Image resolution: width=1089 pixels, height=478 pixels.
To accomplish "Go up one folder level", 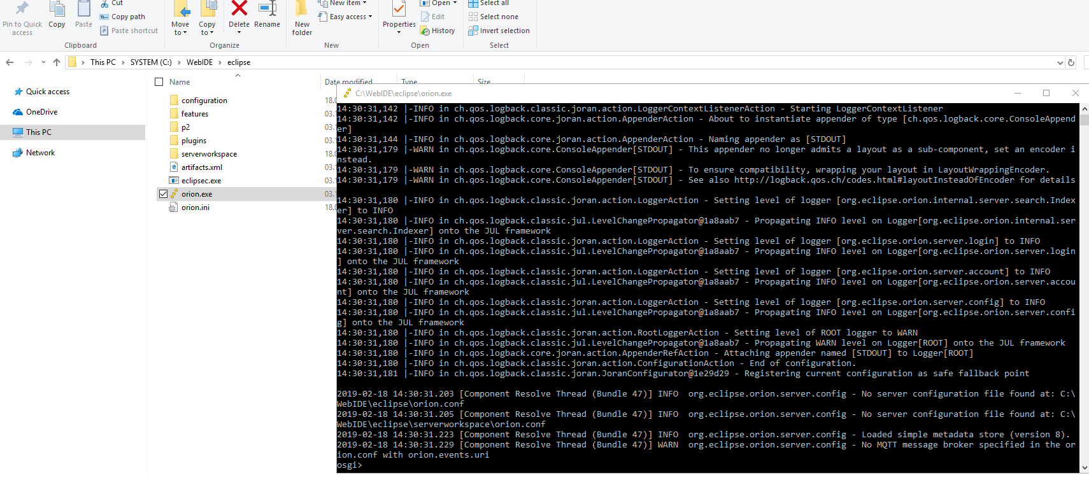I will pos(57,62).
